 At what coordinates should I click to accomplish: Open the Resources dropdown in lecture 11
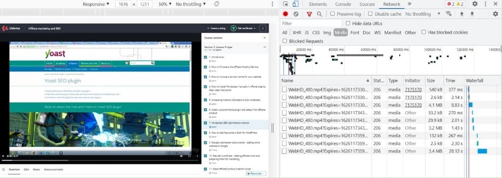tap(256, 174)
